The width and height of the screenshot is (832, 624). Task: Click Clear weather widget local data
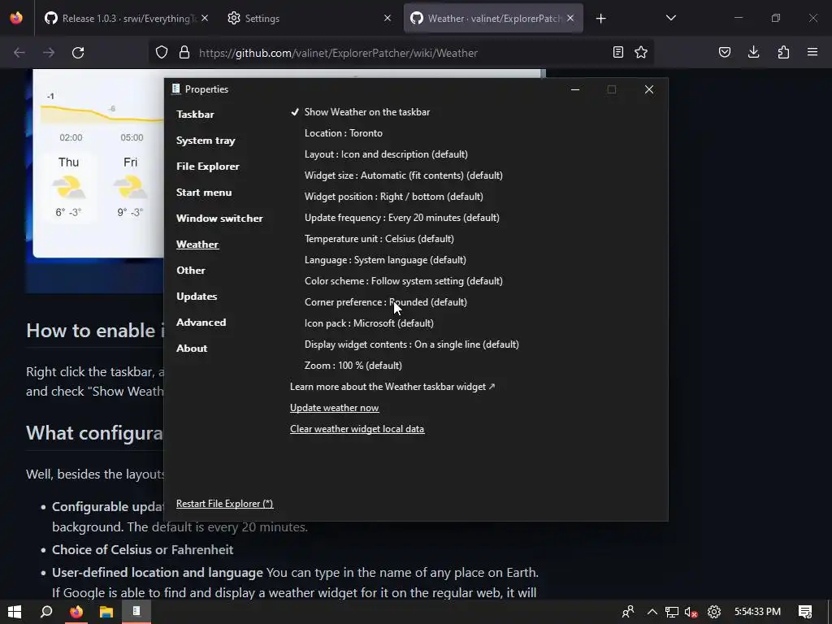tap(357, 429)
